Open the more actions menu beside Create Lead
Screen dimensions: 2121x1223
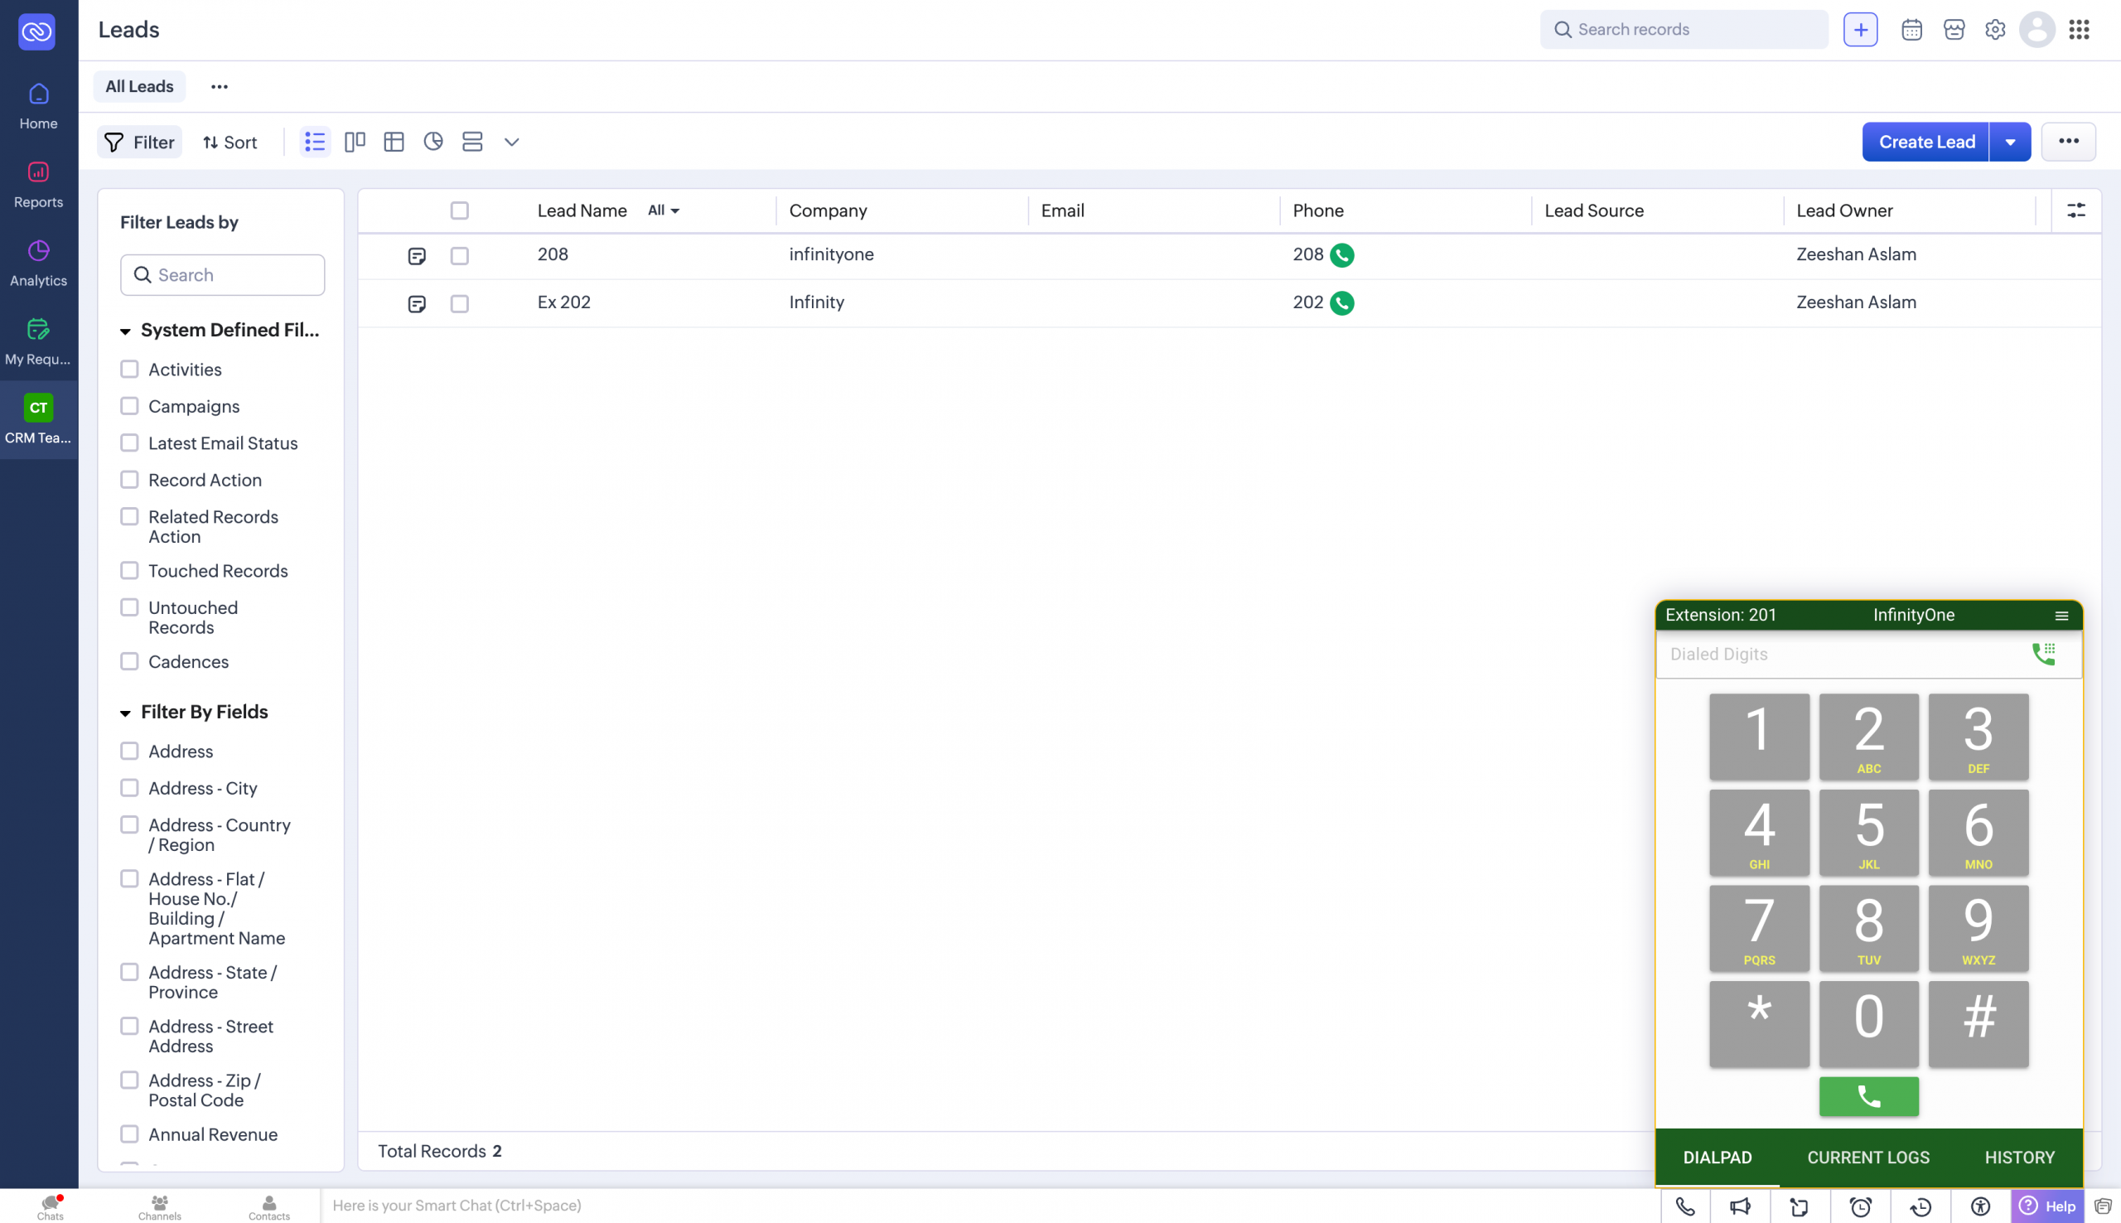(2068, 142)
